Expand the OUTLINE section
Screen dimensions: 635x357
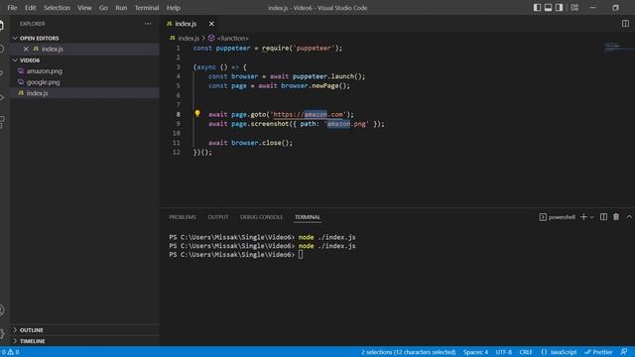coord(31,330)
